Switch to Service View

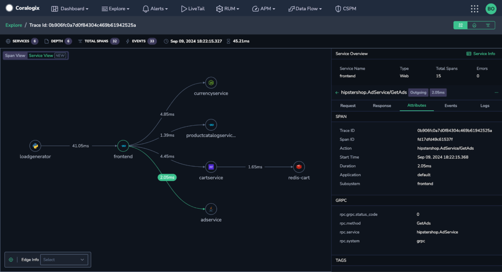[x=48, y=56]
